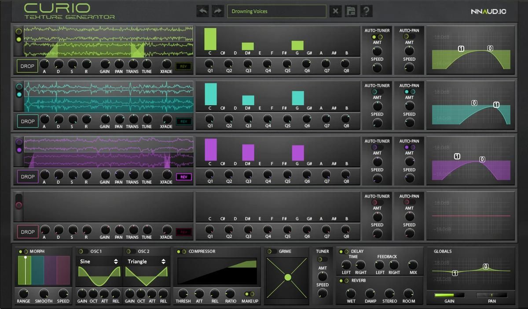Click the Drowning Voices preset name field
This screenshot has width=528, height=309.
(x=276, y=11)
